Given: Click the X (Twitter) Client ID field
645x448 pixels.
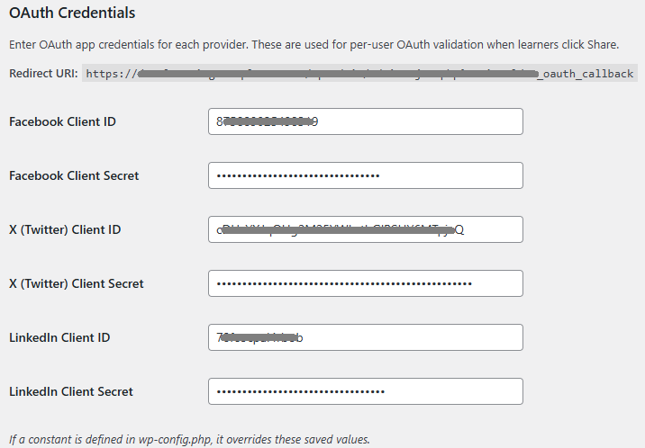Looking at the screenshot, I should tap(365, 229).
